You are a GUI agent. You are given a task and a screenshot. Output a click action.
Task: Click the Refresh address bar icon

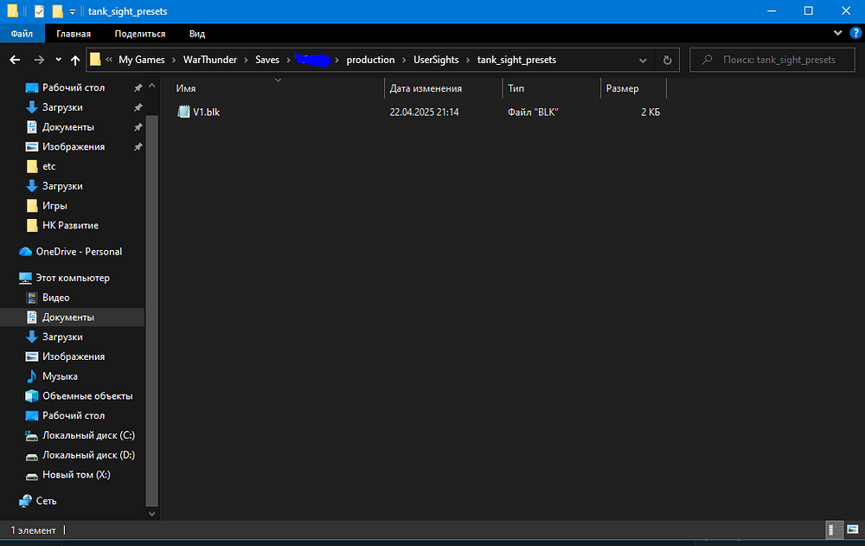(x=667, y=61)
